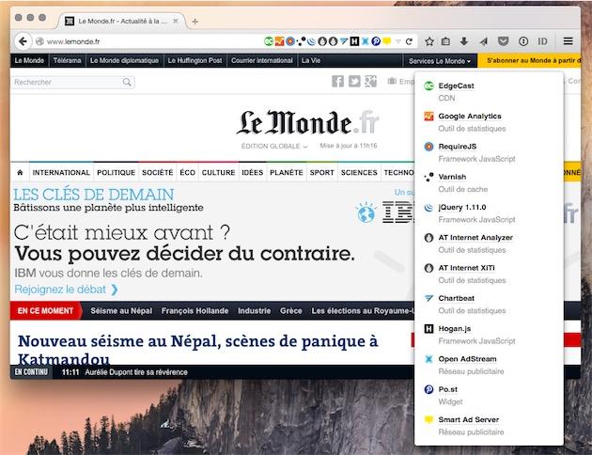The image size is (592, 455).
Task: Open the Industrie topic link
Action: pos(254,311)
